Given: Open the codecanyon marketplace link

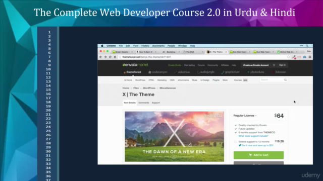Looking at the screenshot, I should 158,72.
